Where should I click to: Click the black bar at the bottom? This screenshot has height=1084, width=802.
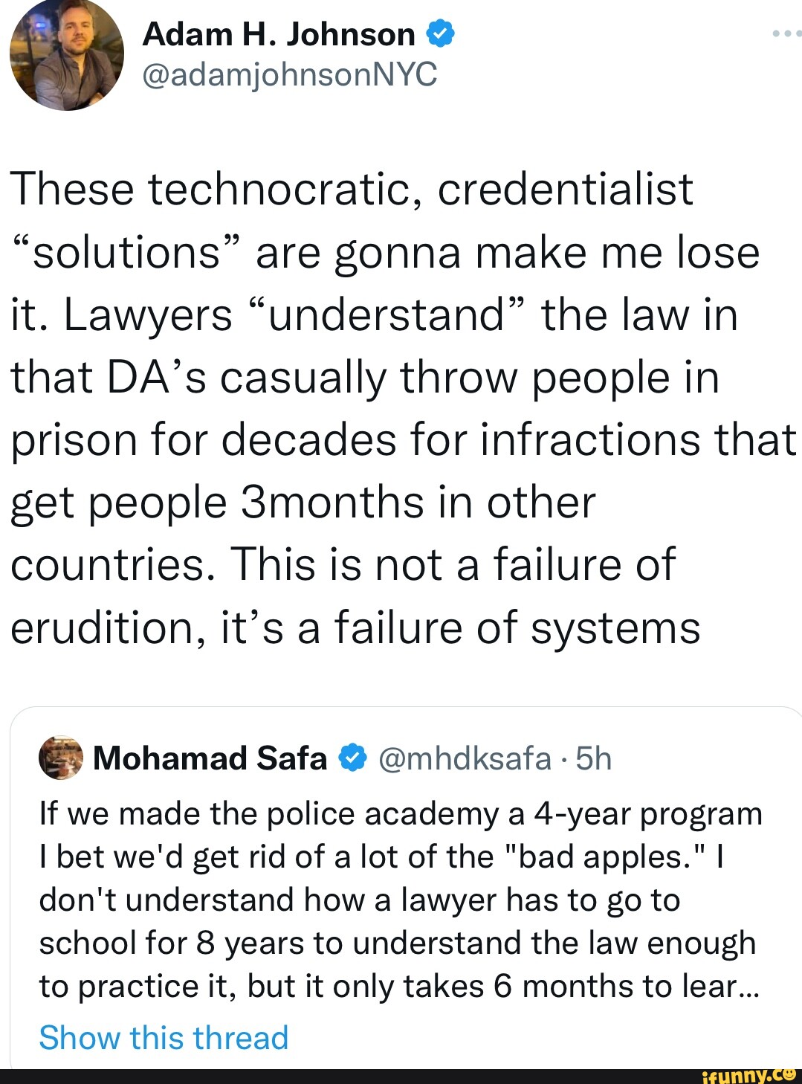click(x=334, y=1076)
